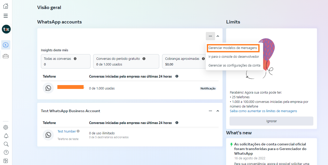Open the briefcase tools icon in the sidebar

(x=6, y=56)
